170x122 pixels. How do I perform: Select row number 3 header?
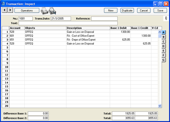pos(6,40)
